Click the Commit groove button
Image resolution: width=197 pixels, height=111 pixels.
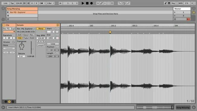pyautogui.click(x=9, y=48)
